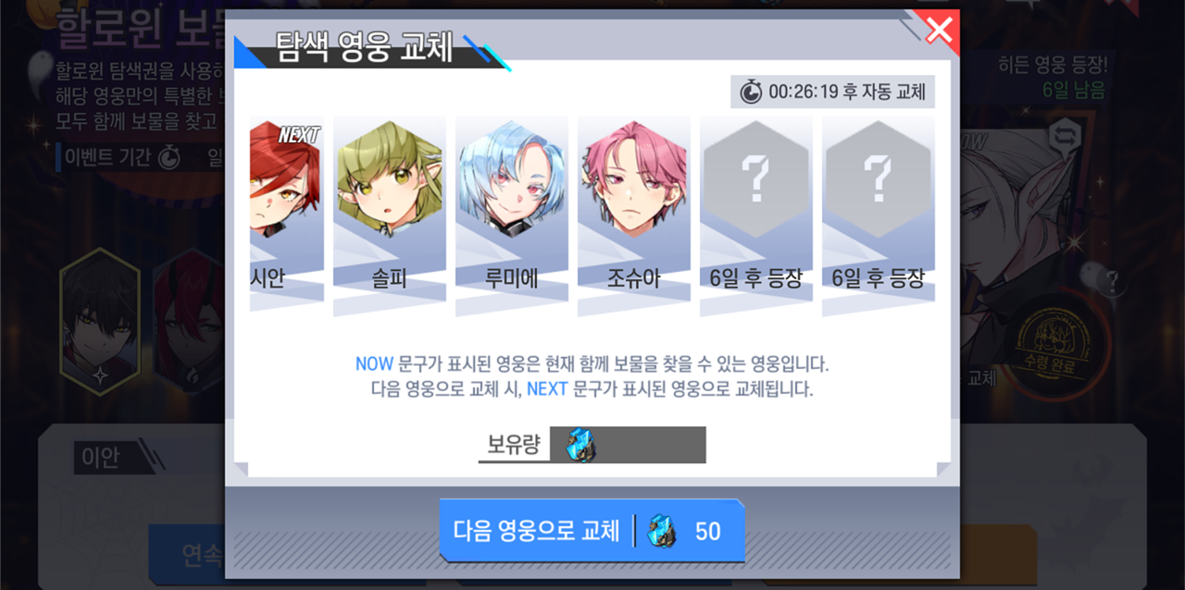Click the 00:26:19 후 자동 교체 timer label
This screenshot has height=590, width=1185.
coord(846,92)
